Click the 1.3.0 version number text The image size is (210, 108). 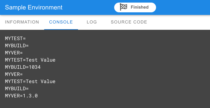click(x=30, y=96)
